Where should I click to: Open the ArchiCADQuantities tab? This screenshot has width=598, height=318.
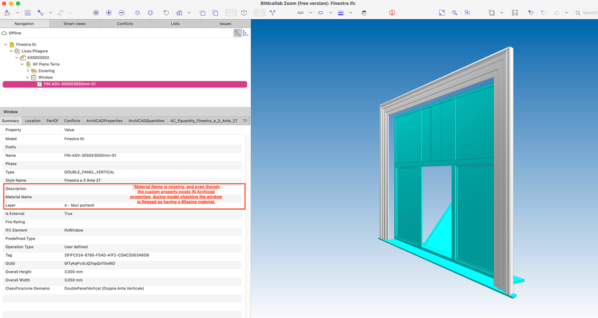click(147, 120)
